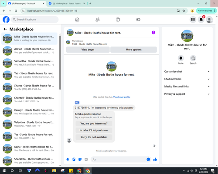The image size is (218, 174).
Task: Open Valentina's conversation in the chat list
Action: coord(29,124)
